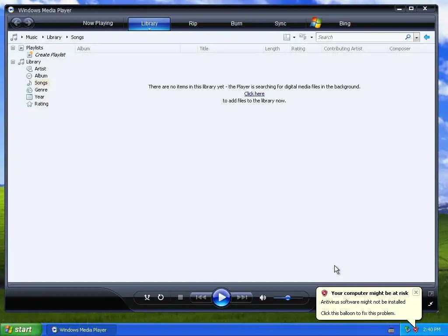
Task: Expand the Songs breadcrumb arrow
Action: click(67, 37)
